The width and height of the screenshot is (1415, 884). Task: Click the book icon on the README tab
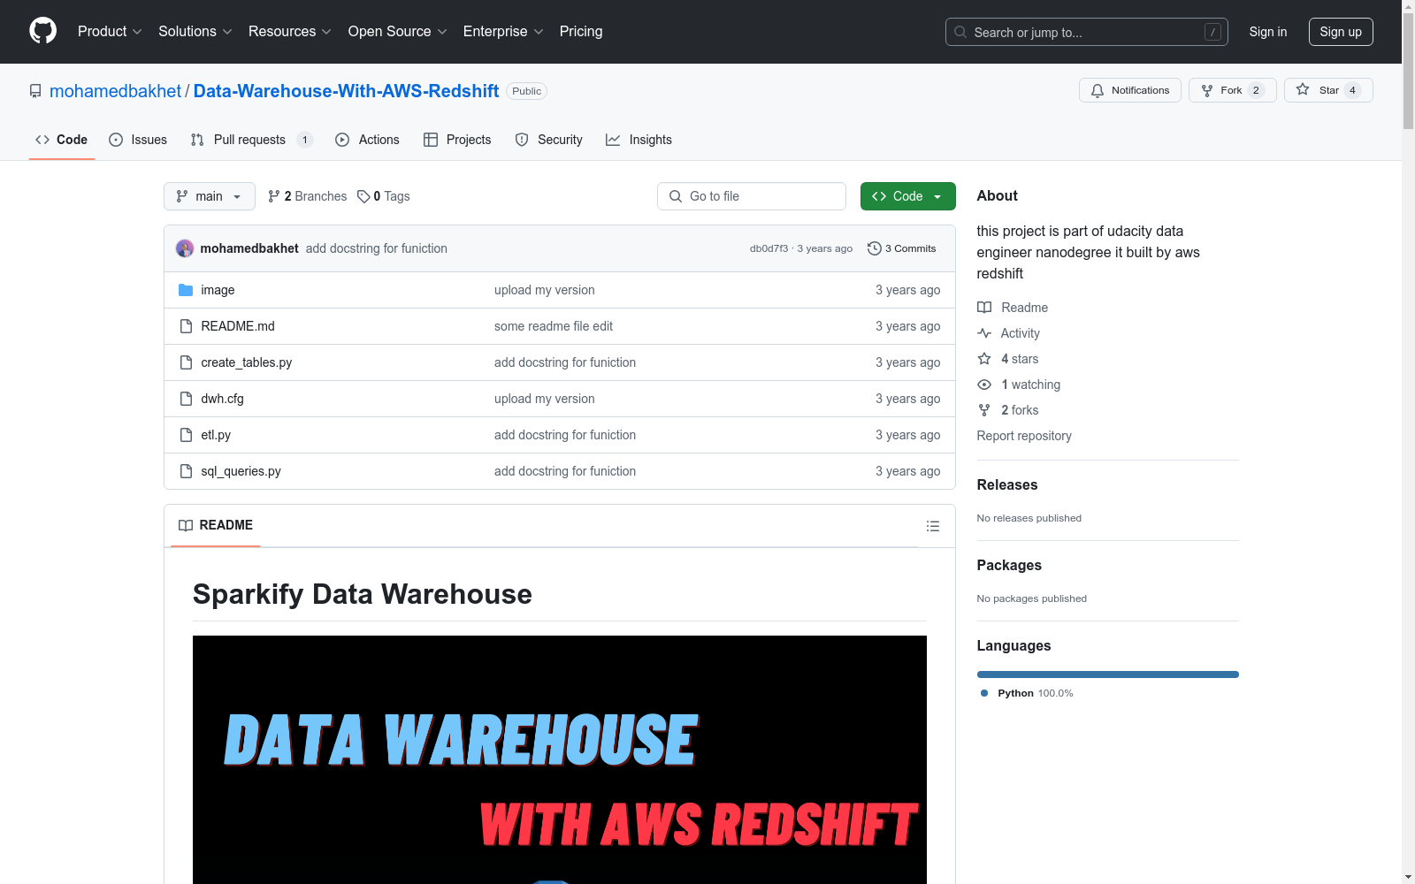tap(186, 525)
